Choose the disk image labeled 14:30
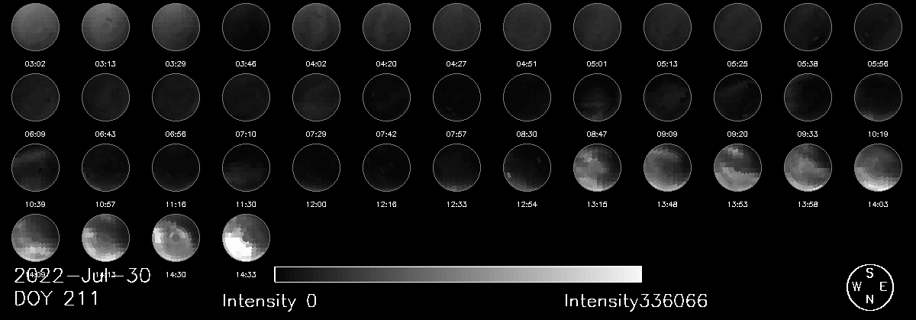916x320 pixels. 176,238
